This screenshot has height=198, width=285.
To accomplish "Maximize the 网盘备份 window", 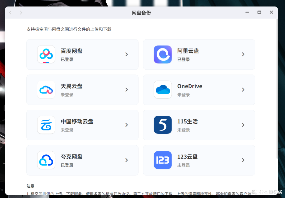I will pos(259,12).
